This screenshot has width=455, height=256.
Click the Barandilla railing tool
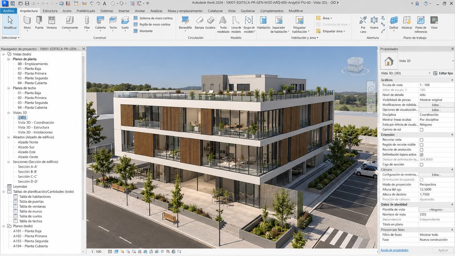(185, 23)
